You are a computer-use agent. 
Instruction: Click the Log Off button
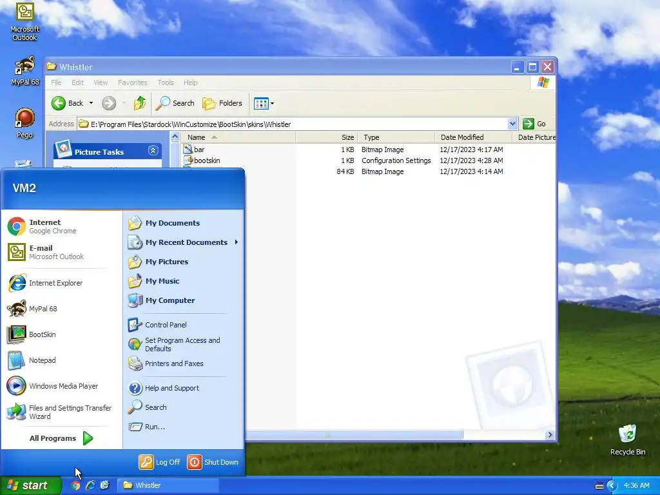point(160,462)
